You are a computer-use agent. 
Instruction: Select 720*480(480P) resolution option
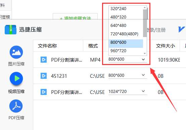point(126,34)
